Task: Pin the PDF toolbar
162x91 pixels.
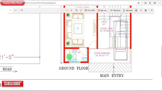Action: coord(152,10)
